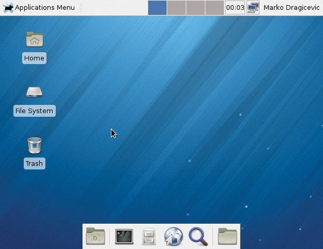Open the file cabinet file manager icon
Viewport: 323px width, 249px height.
(149, 236)
